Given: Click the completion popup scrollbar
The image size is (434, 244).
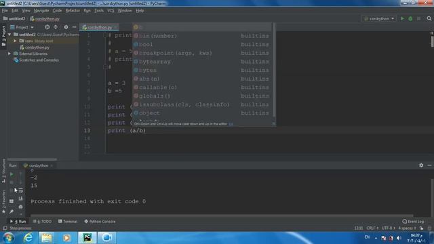Looking at the screenshot, I should pos(274,70).
